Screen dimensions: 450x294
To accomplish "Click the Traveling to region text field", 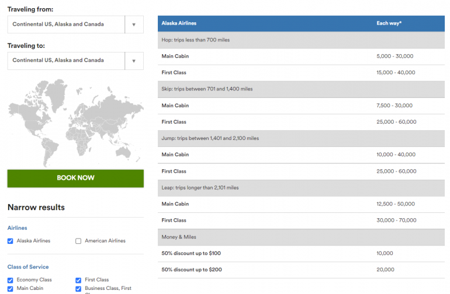I will click(x=66, y=61).
